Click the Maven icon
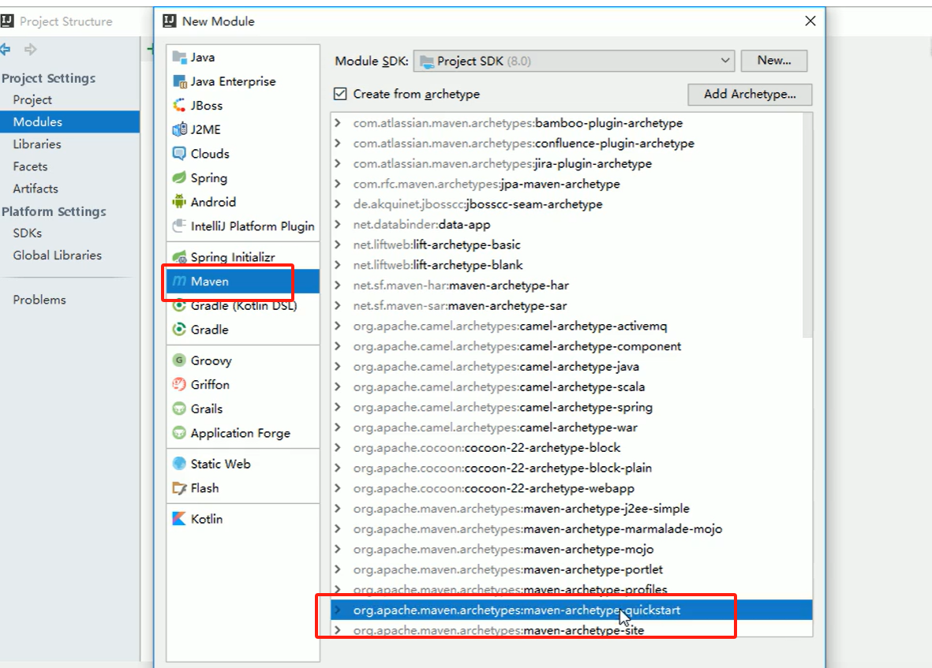 [x=179, y=282]
